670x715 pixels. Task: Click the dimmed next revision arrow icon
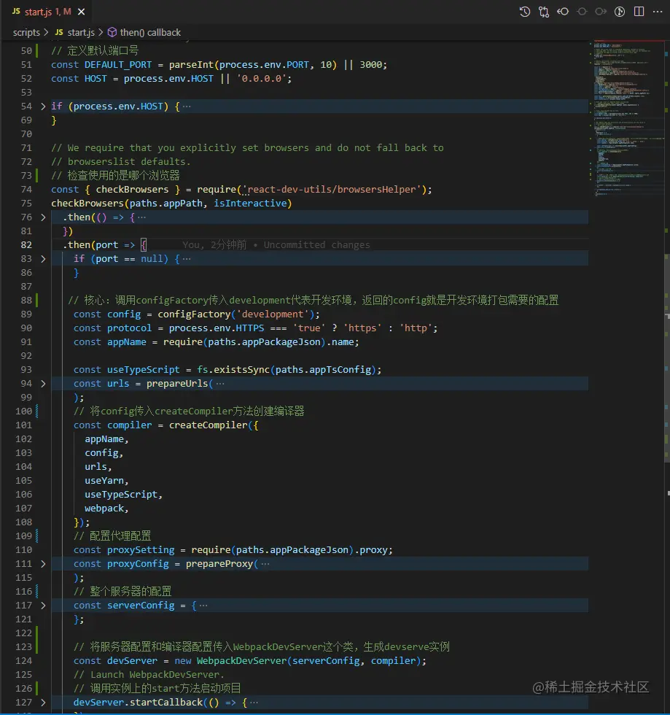601,12
